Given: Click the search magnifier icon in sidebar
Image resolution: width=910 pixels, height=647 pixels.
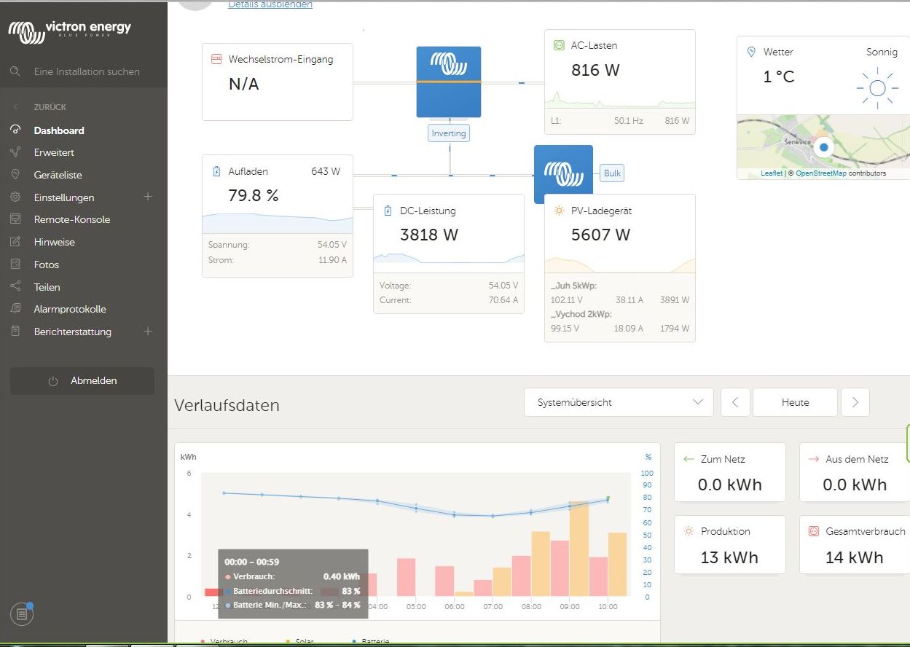Looking at the screenshot, I should (x=15, y=71).
